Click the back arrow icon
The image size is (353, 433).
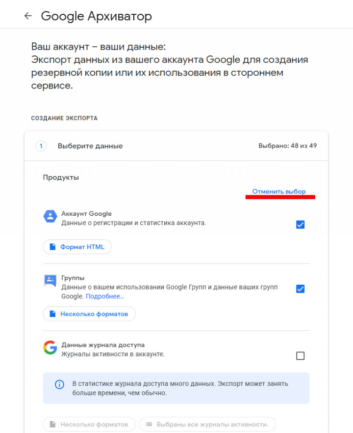tap(28, 16)
